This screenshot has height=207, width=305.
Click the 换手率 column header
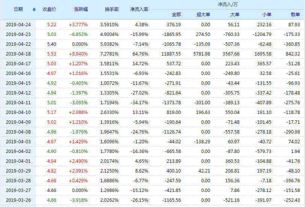pyautogui.click(x=112, y=9)
